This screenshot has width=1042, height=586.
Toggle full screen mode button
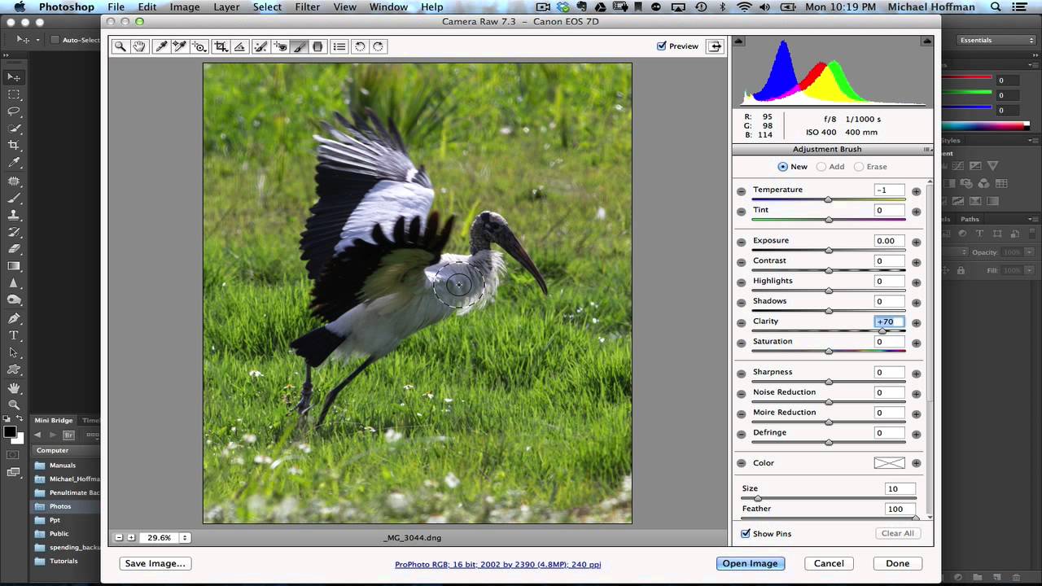point(715,46)
